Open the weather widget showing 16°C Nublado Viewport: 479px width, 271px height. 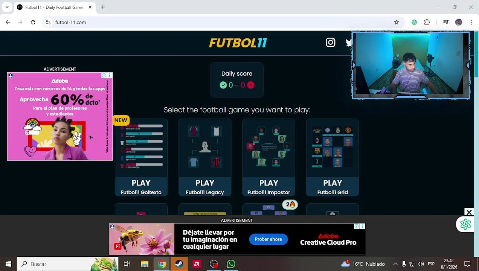click(363, 264)
